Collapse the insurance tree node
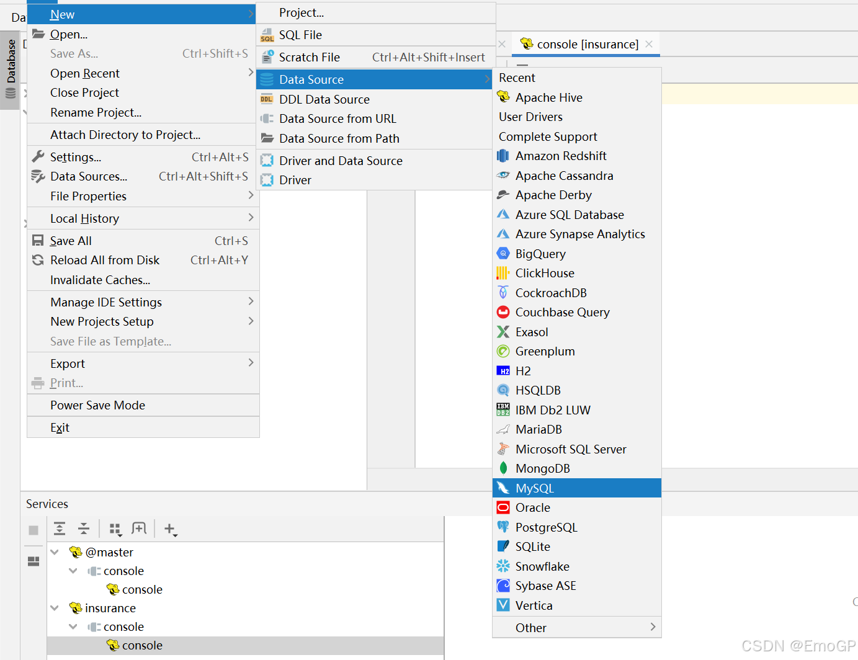This screenshot has height=660, width=858. [x=55, y=608]
